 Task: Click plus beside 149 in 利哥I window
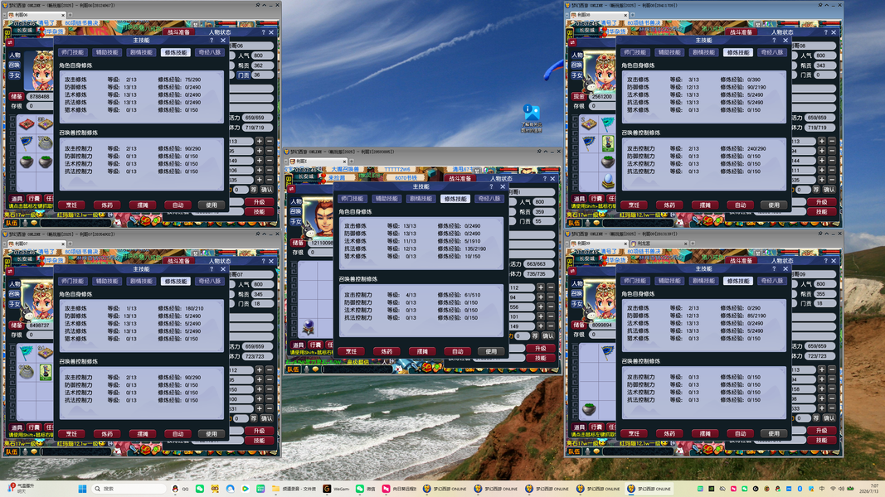[541, 326]
